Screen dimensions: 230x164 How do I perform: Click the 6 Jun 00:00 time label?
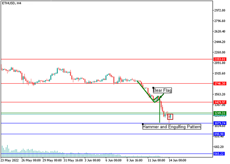114,160
